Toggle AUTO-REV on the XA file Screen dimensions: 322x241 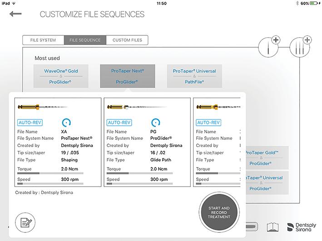pos(30,123)
